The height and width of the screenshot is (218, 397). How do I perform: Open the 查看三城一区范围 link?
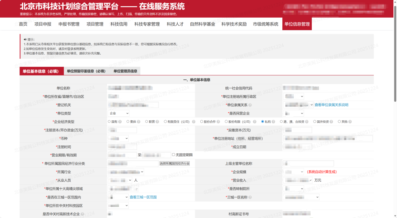[143, 197]
